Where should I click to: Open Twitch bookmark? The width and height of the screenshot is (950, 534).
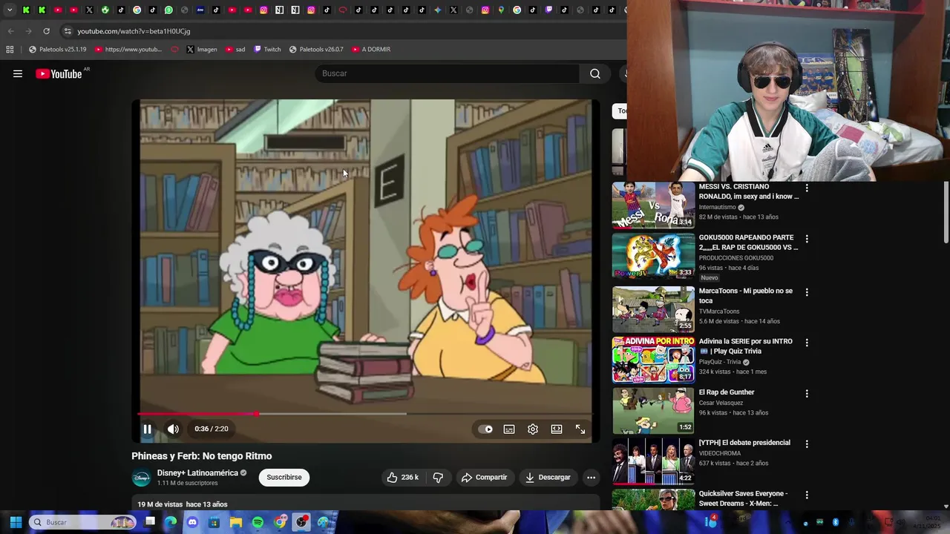[267, 50]
